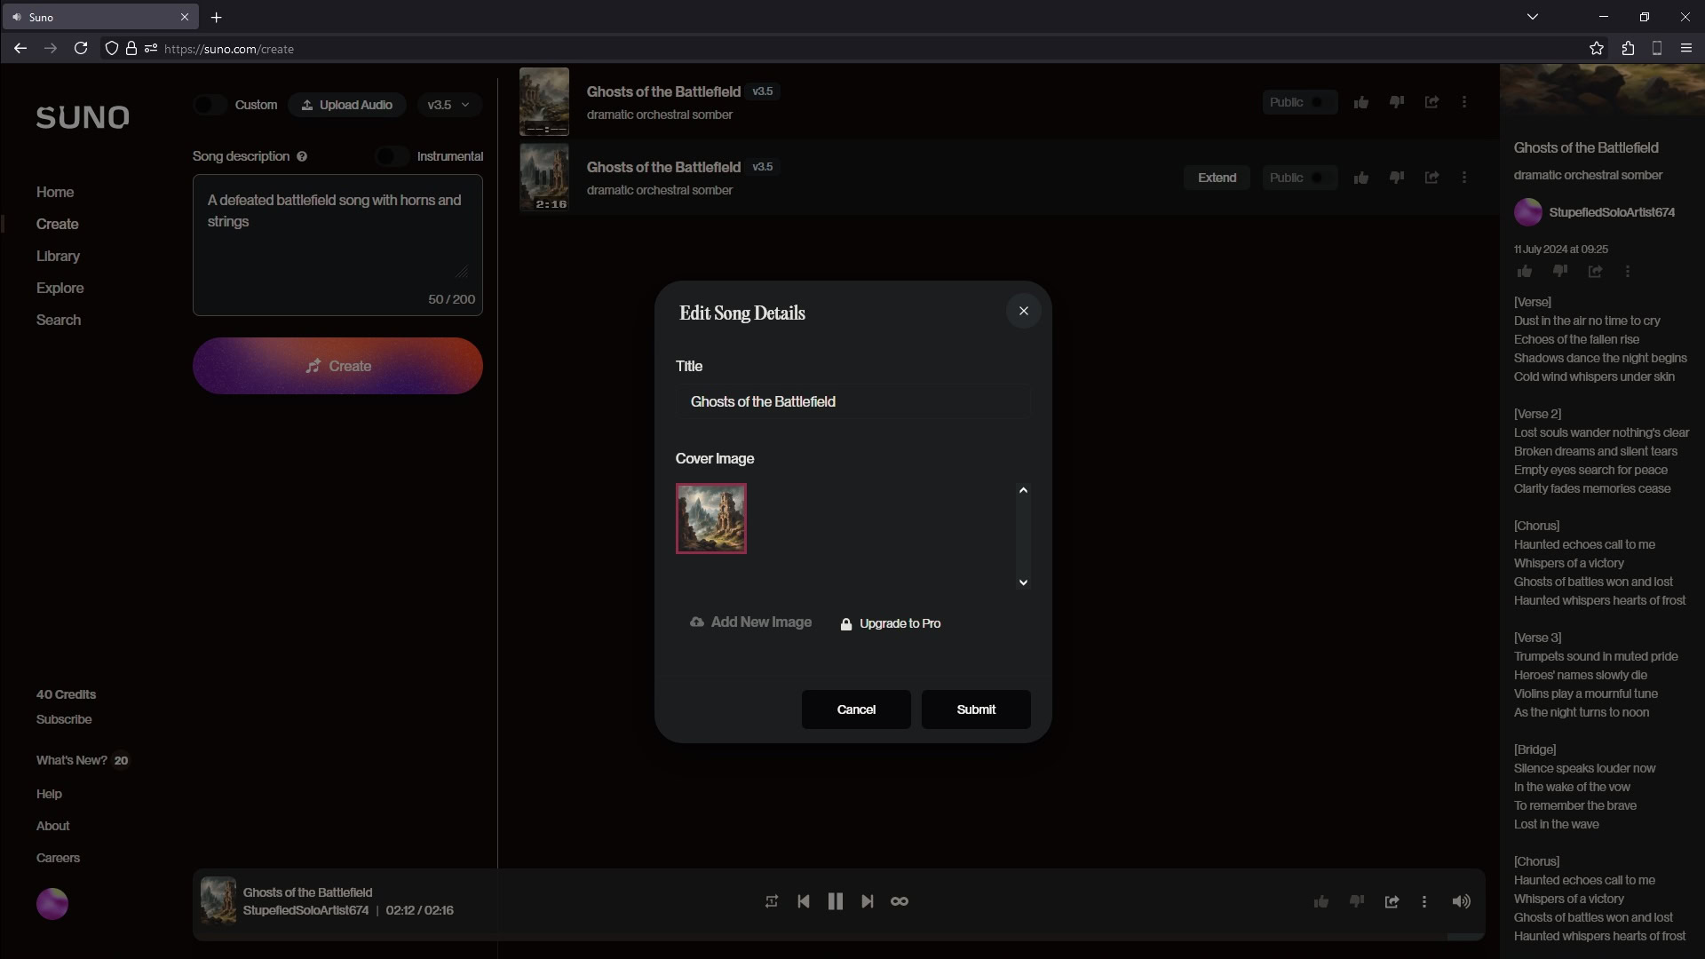Open more options for second song row
Viewport: 1705px width, 959px height.
(x=1463, y=178)
